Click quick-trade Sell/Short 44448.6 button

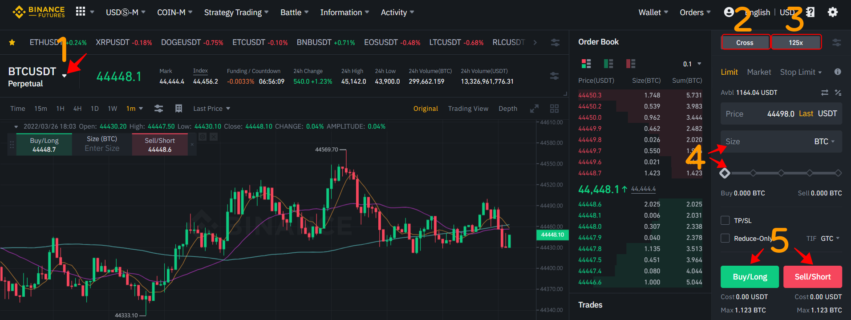pos(160,145)
